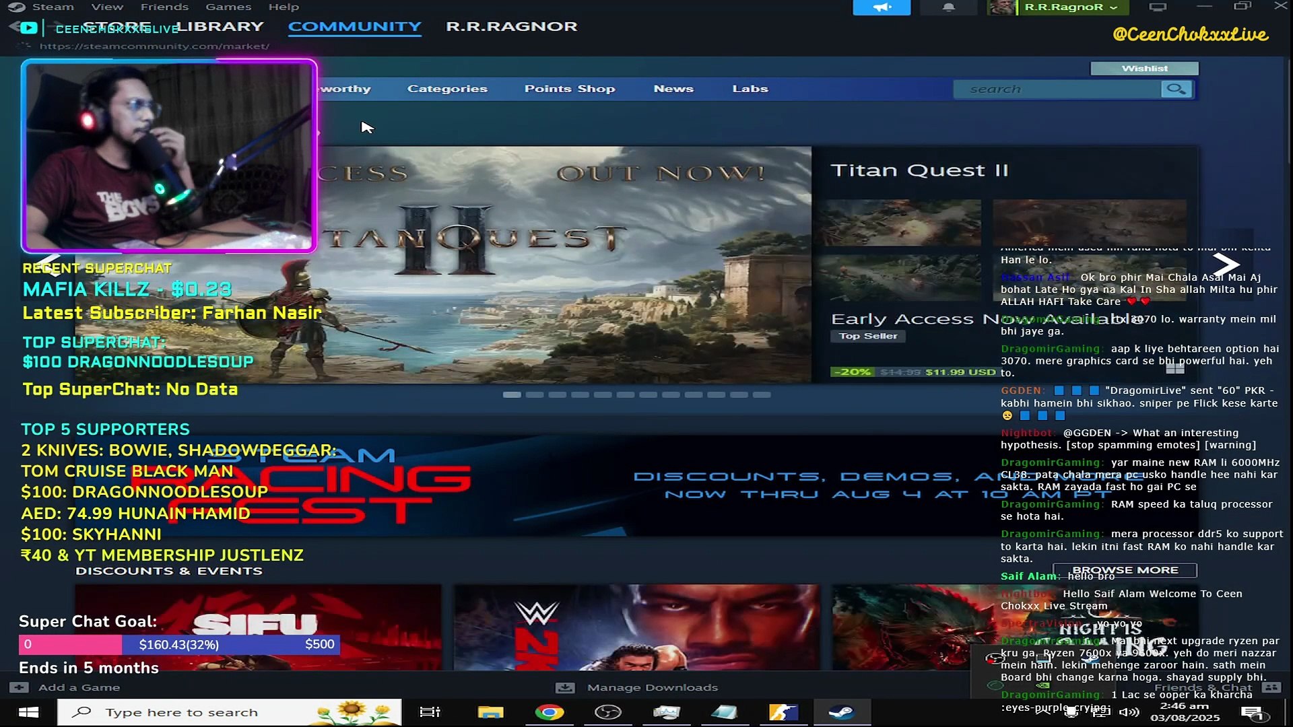Launch Chrome from the taskbar

pos(549,712)
